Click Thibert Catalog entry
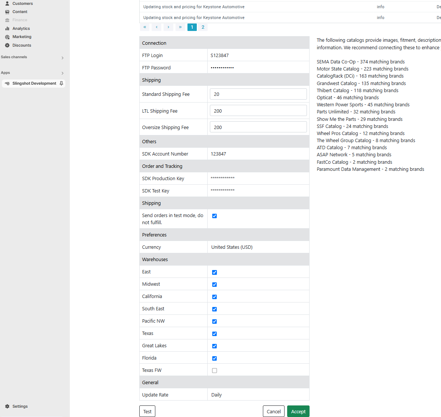Screen dimensions: 441x417 pyautogui.click(x=357, y=91)
